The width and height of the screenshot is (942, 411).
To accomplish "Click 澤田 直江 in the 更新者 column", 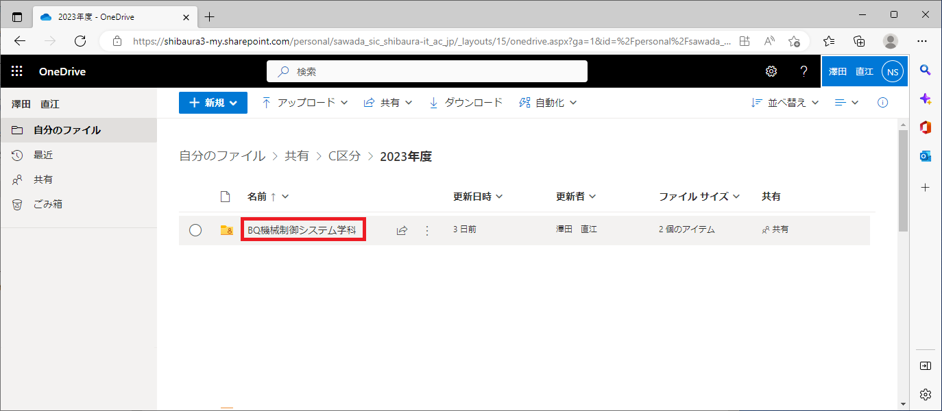I will pyautogui.click(x=577, y=230).
